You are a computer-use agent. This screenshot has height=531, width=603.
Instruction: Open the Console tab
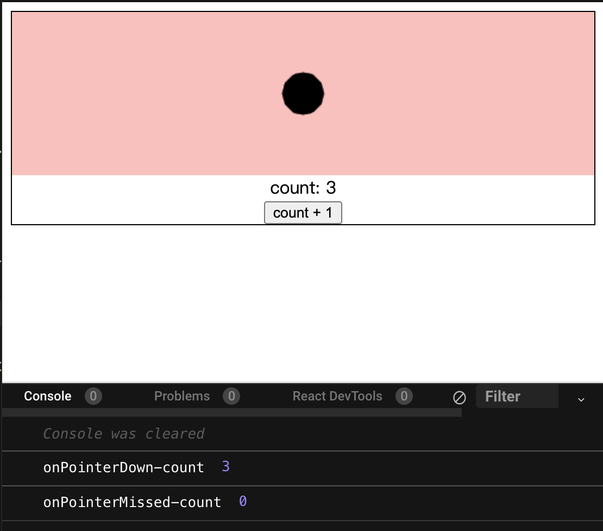(x=48, y=396)
